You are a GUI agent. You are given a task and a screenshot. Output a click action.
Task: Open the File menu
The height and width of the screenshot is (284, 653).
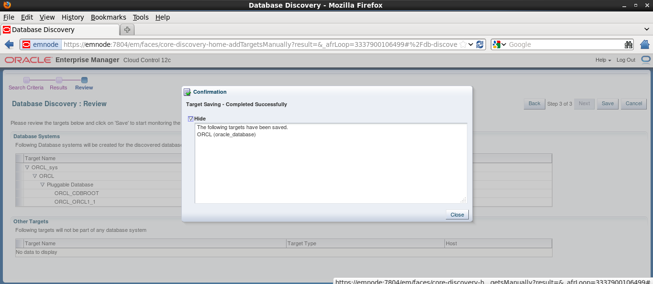click(9, 17)
